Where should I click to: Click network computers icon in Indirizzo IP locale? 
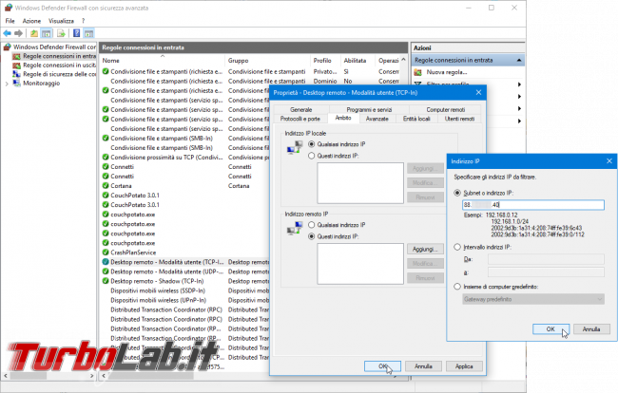pyautogui.click(x=295, y=147)
